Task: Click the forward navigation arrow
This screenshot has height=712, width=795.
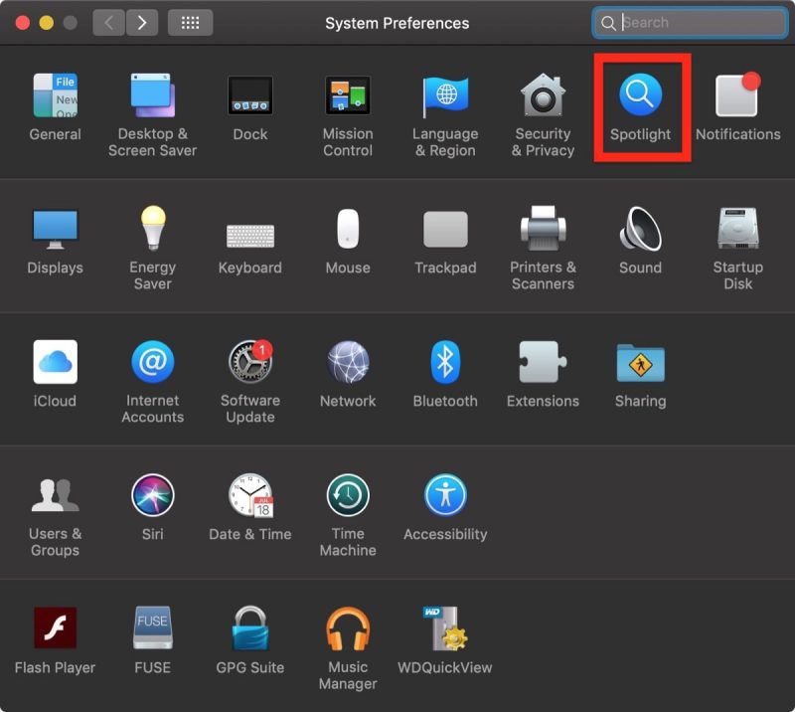Action: tap(142, 22)
